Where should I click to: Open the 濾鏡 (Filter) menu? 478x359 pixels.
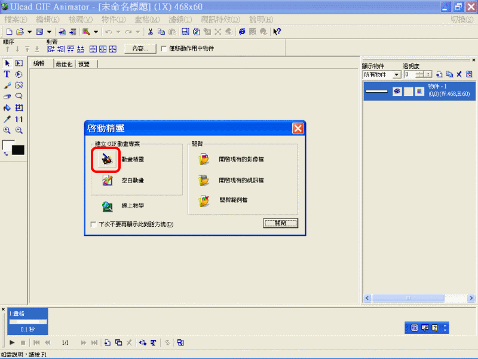179,20
